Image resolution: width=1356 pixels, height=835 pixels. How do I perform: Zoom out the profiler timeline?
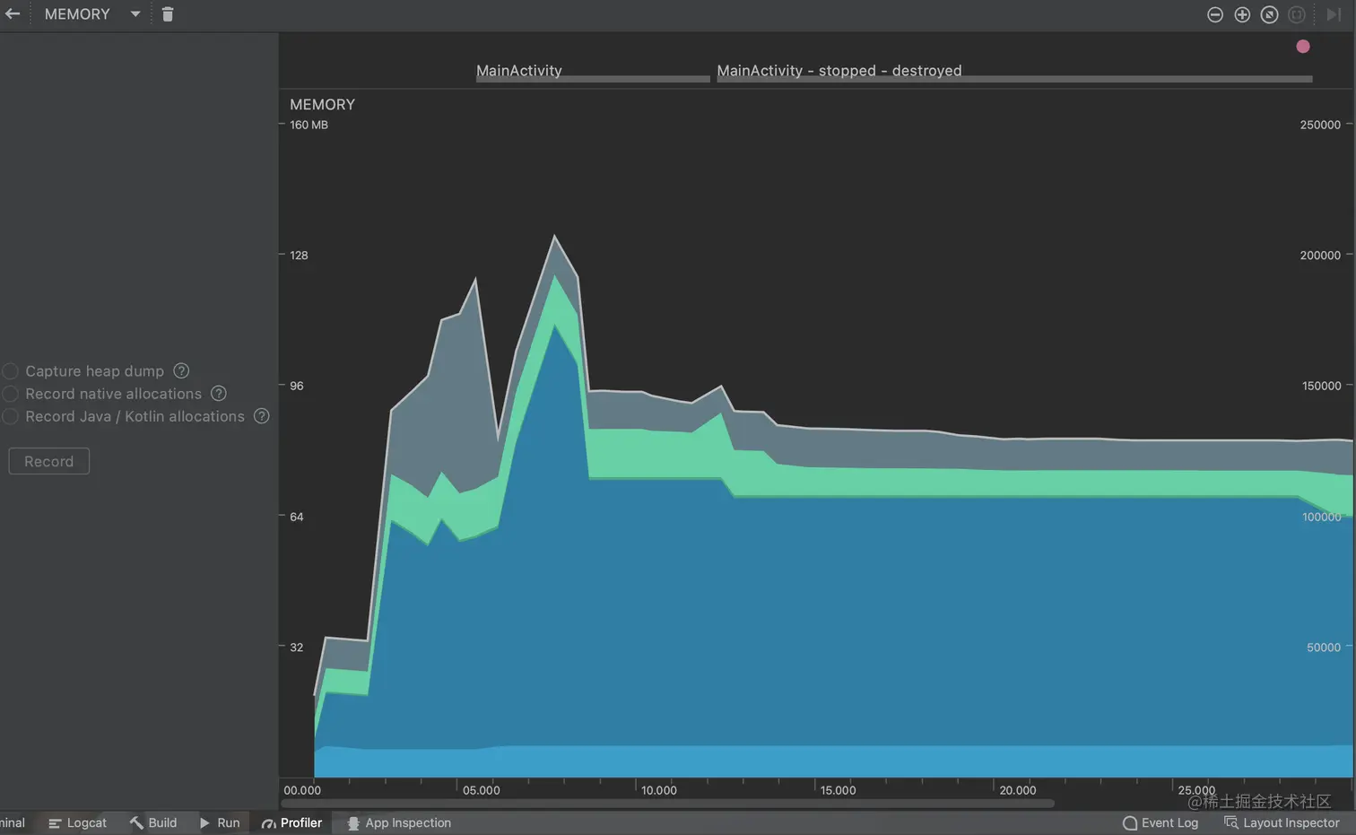1215,14
